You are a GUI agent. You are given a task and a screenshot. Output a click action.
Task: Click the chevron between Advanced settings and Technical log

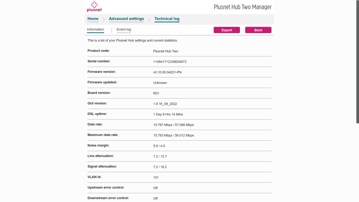(149, 19)
